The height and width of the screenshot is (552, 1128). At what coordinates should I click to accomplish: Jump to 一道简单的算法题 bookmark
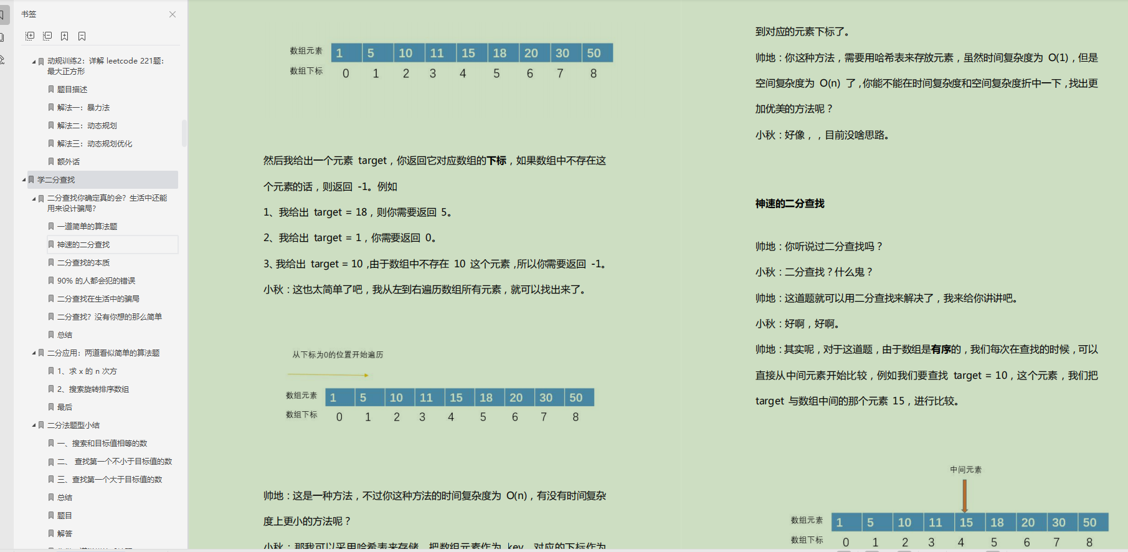click(x=87, y=226)
